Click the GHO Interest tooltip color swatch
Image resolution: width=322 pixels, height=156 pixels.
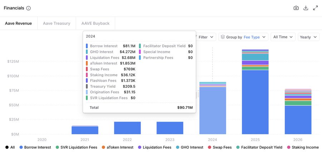click(x=87, y=52)
